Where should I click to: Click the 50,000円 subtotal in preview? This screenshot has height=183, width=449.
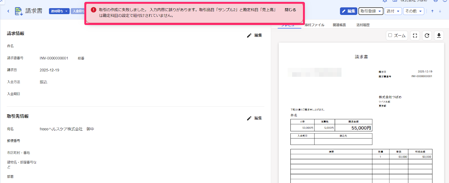point(308,128)
